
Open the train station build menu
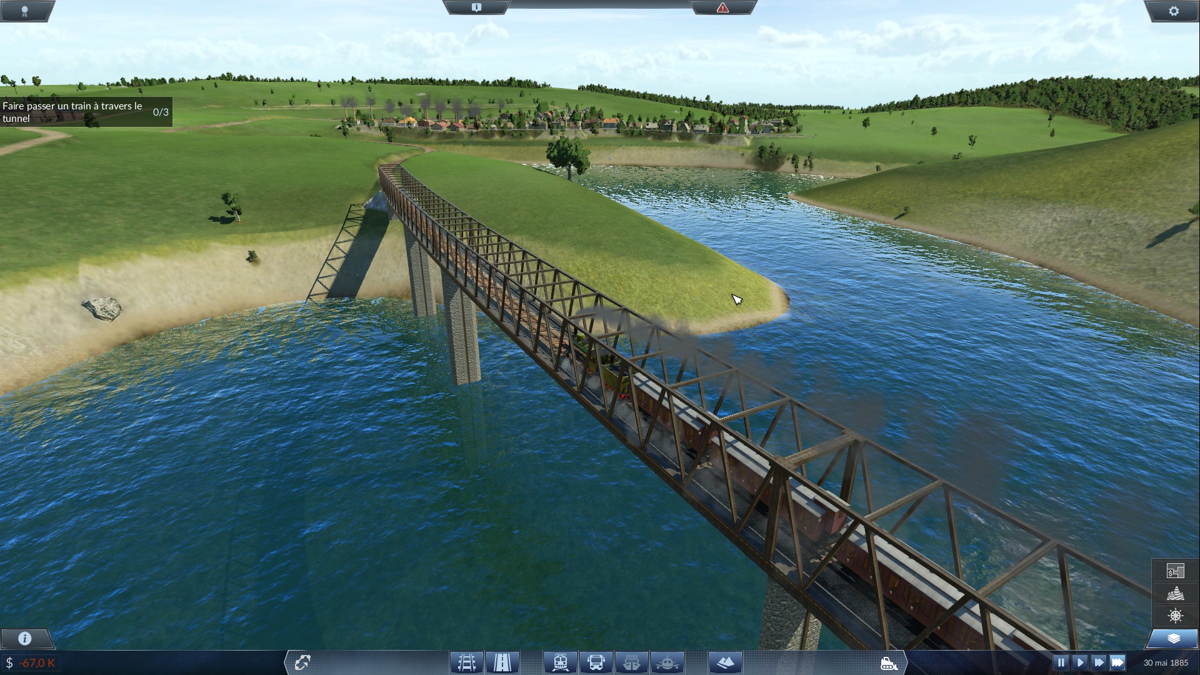point(560,662)
